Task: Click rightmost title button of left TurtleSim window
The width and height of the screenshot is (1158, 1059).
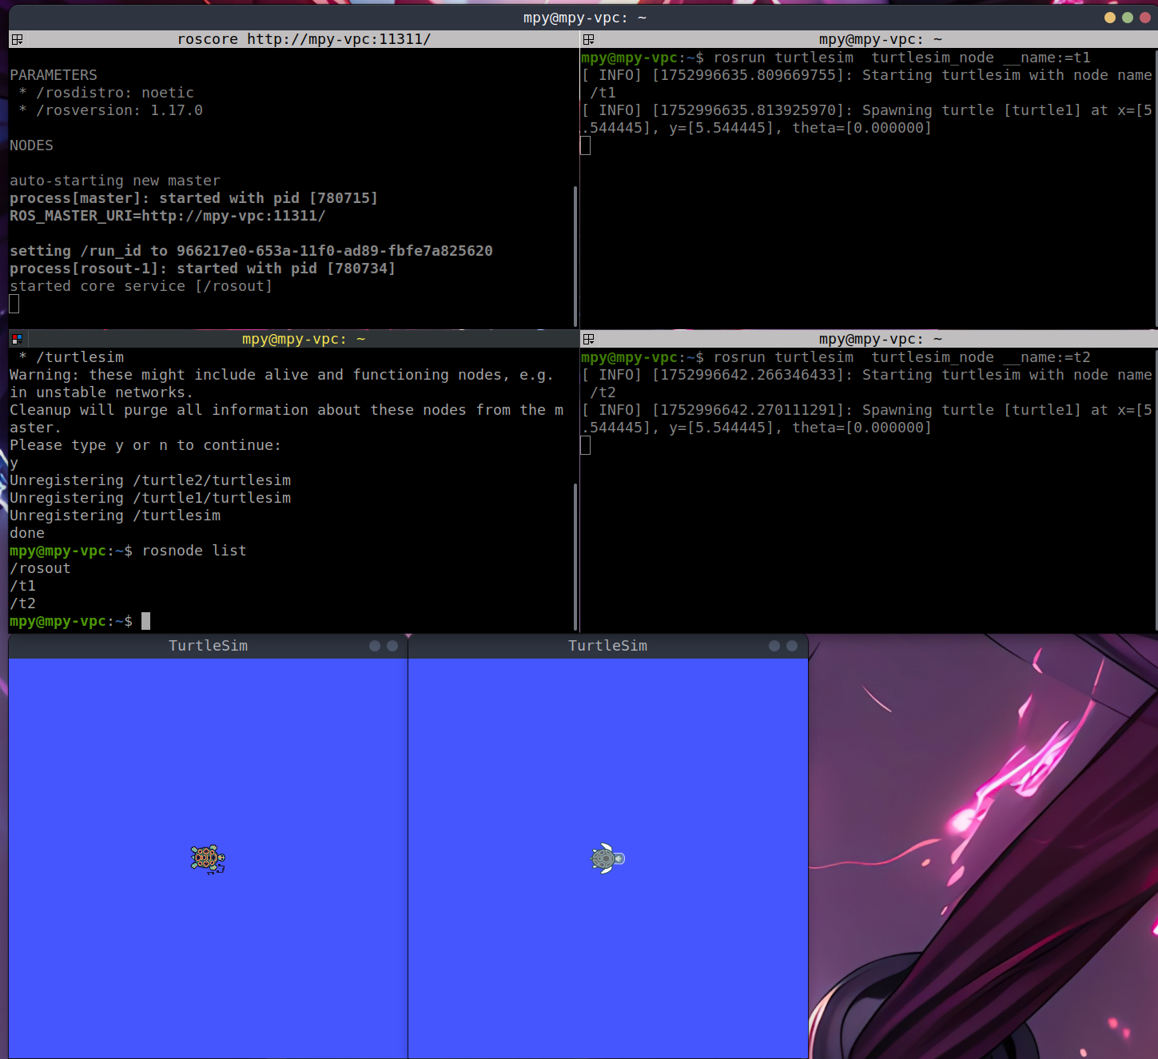Action: pos(392,646)
